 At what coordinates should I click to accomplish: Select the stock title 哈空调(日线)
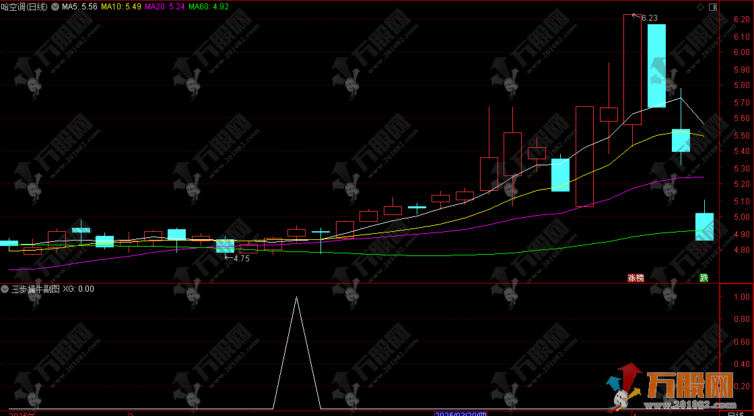point(24,7)
